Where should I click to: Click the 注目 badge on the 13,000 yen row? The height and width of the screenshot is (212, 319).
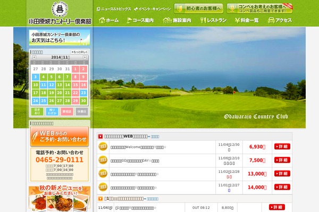click(103, 174)
